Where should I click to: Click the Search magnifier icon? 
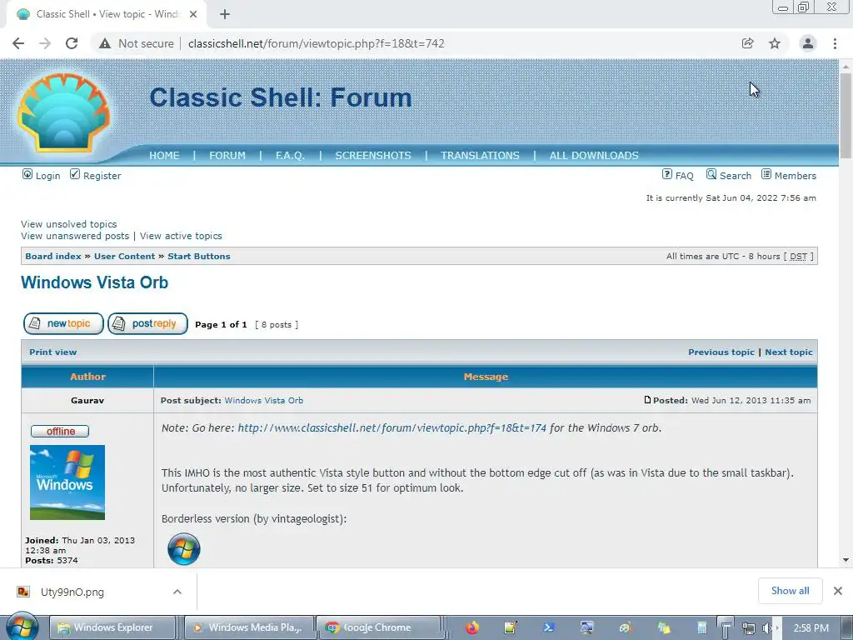[x=711, y=174]
